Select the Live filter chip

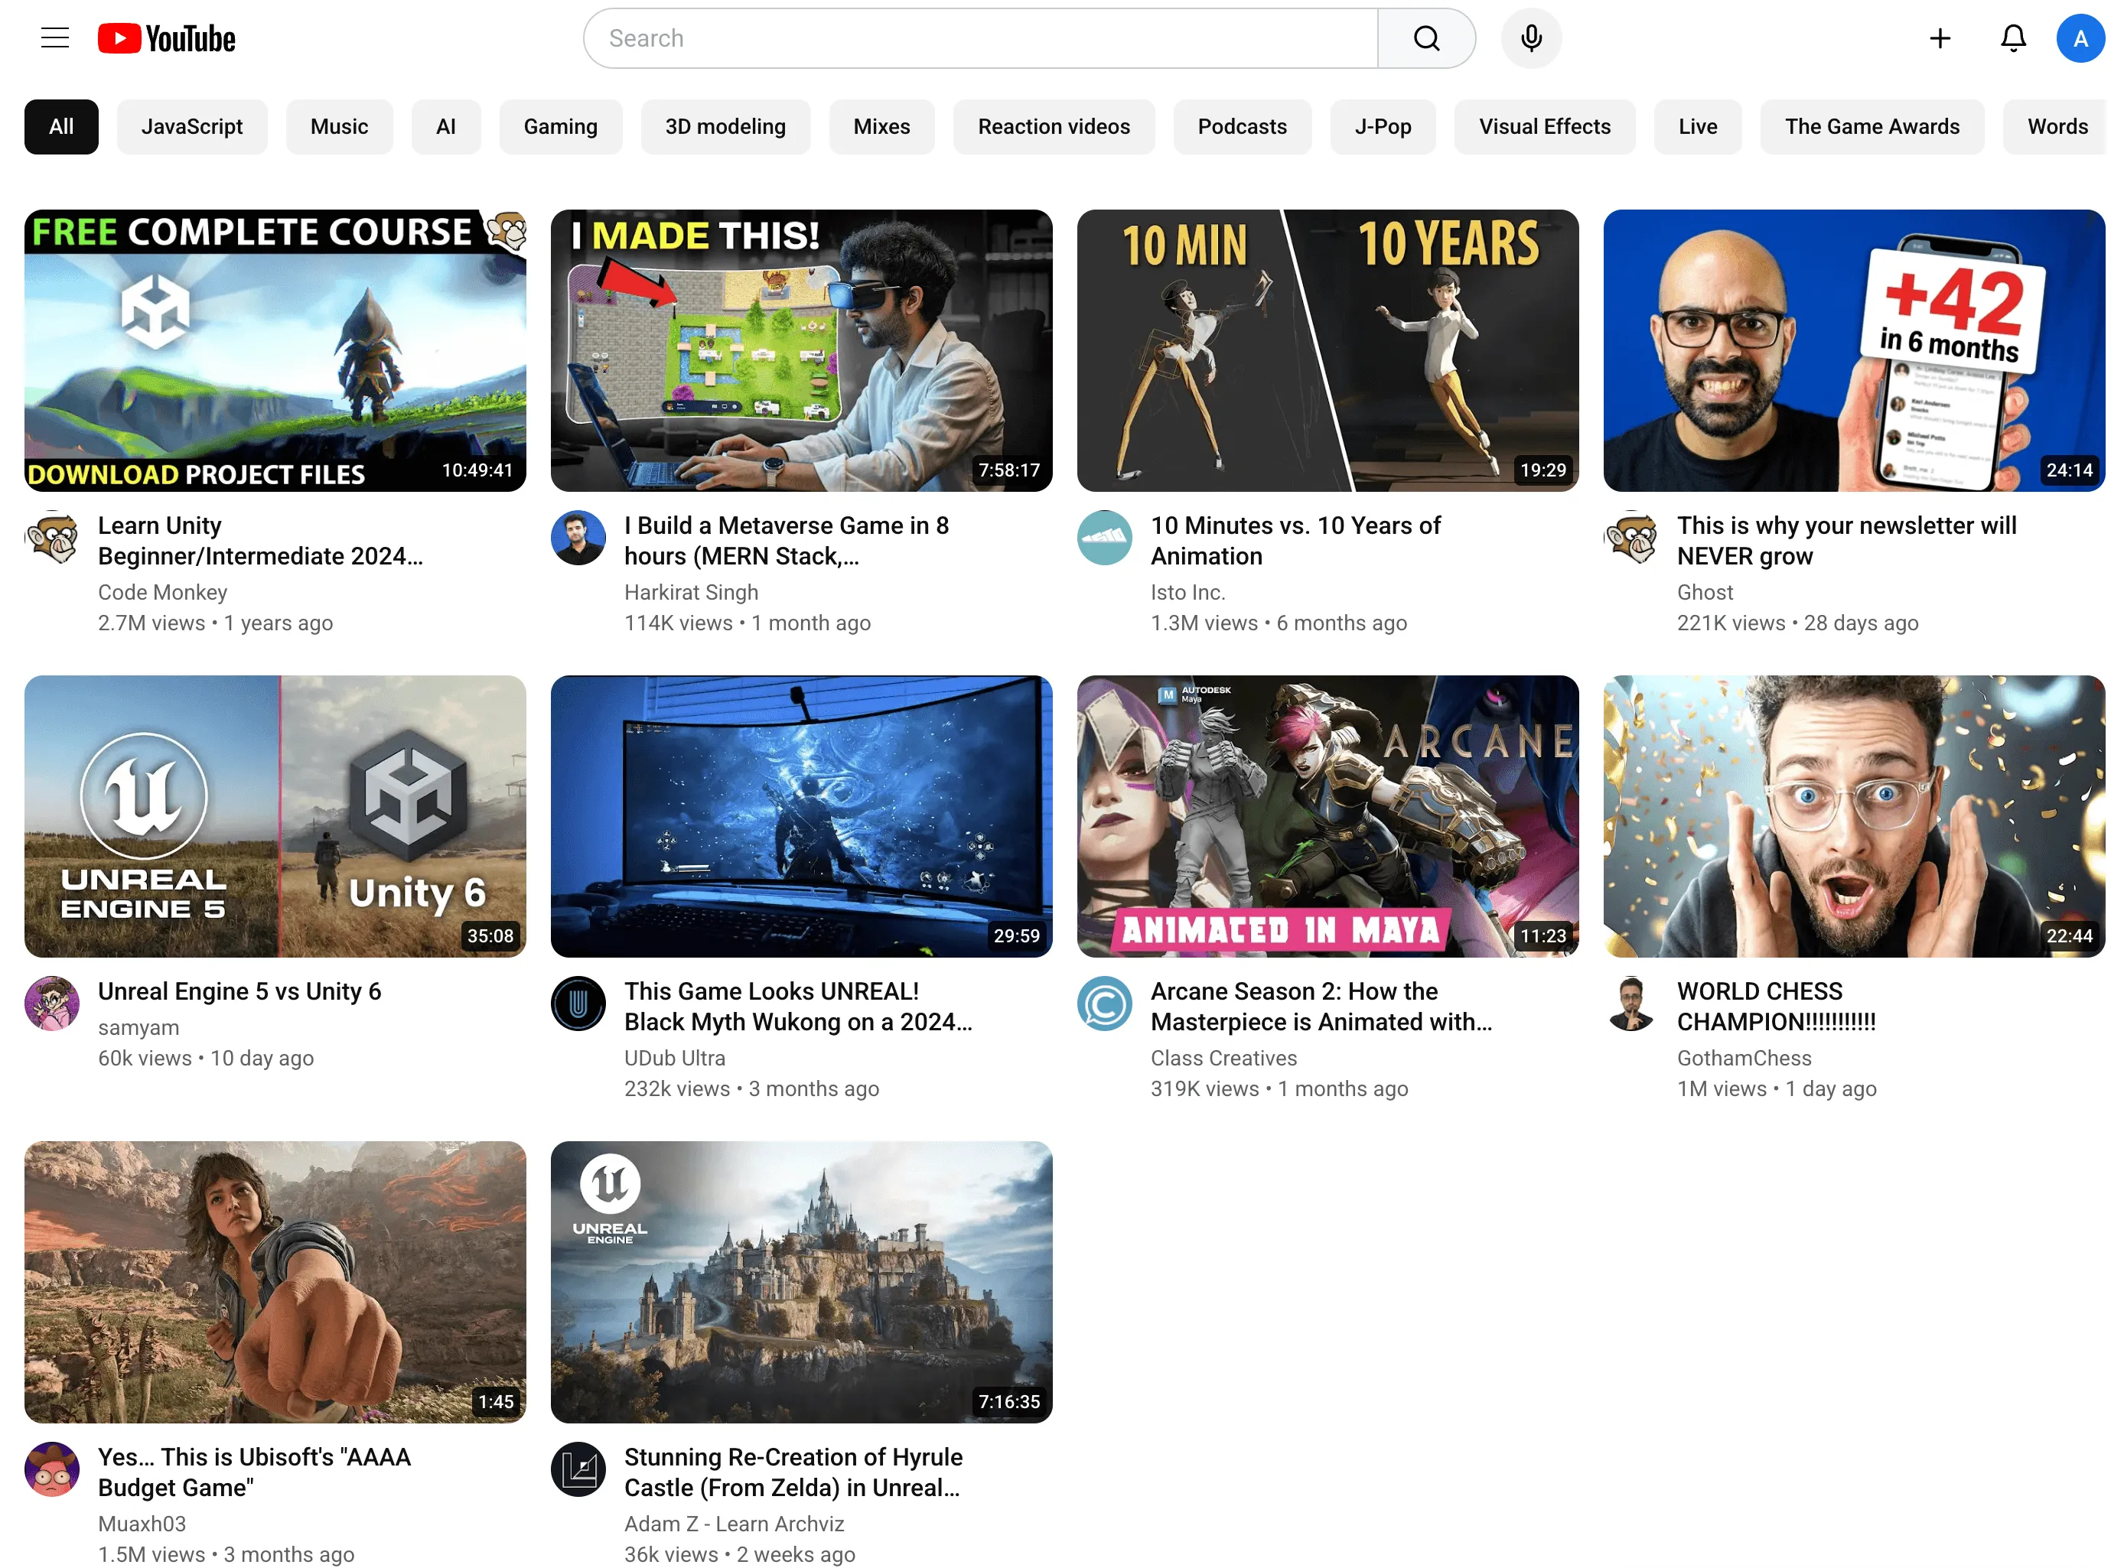click(x=1697, y=126)
